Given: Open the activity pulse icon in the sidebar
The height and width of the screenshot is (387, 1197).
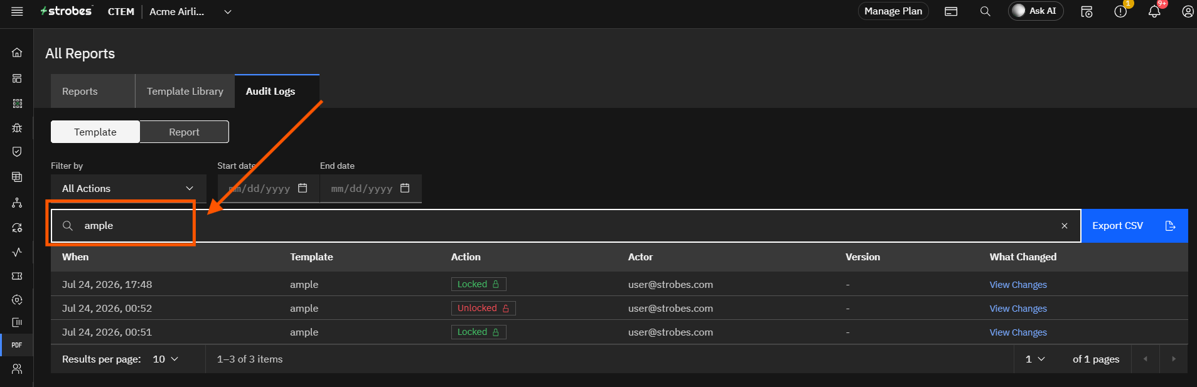Looking at the screenshot, I should 17,252.
